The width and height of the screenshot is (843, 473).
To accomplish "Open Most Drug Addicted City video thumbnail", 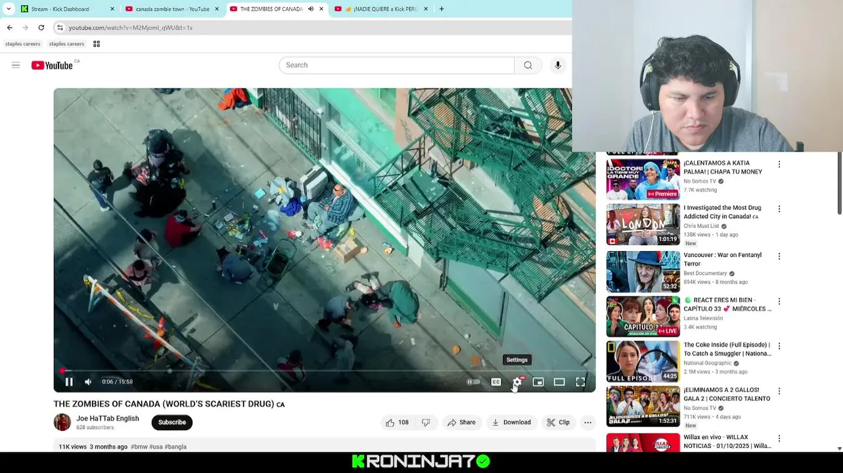I will pyautogui.click(x=643, y=224).
